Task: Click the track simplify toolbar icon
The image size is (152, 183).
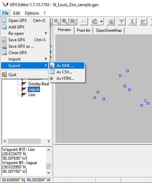Action: click(x=143, y=22)
